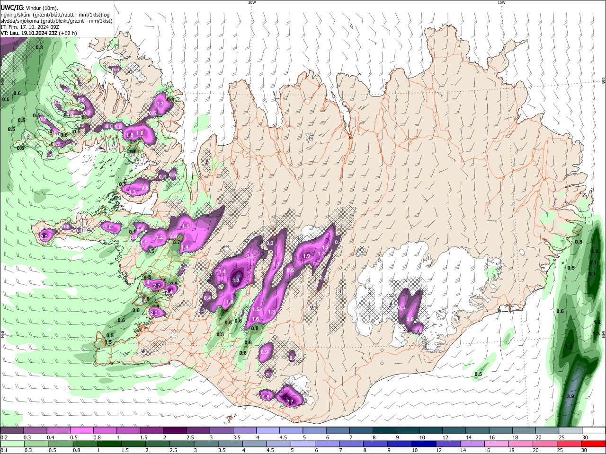Select the light pink 16 swatch in lower legend
Image resolution: width=606 pixels, height=454 pixels.
click(x=497, y=444)
